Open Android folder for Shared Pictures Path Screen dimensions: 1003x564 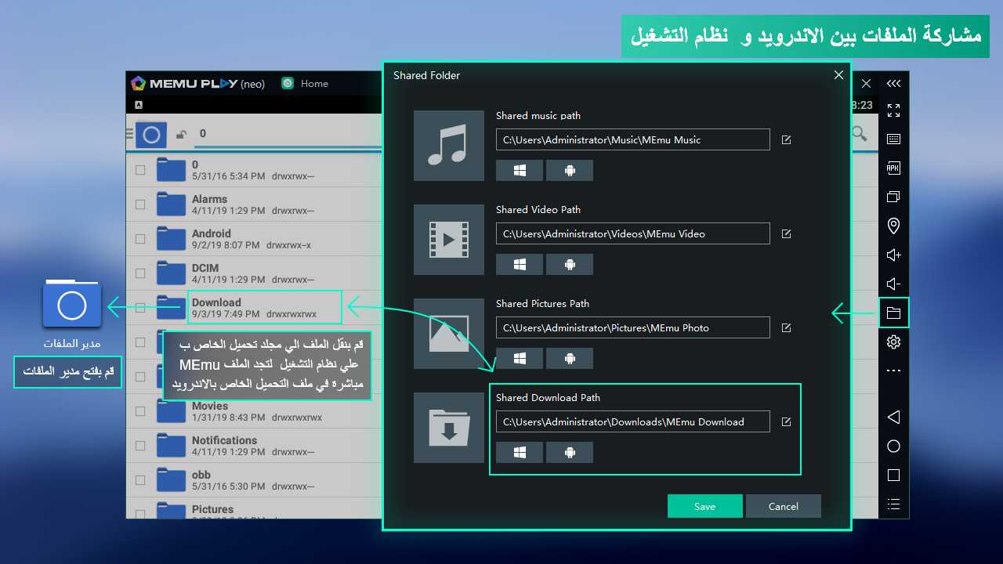click(x=570, y=358)
